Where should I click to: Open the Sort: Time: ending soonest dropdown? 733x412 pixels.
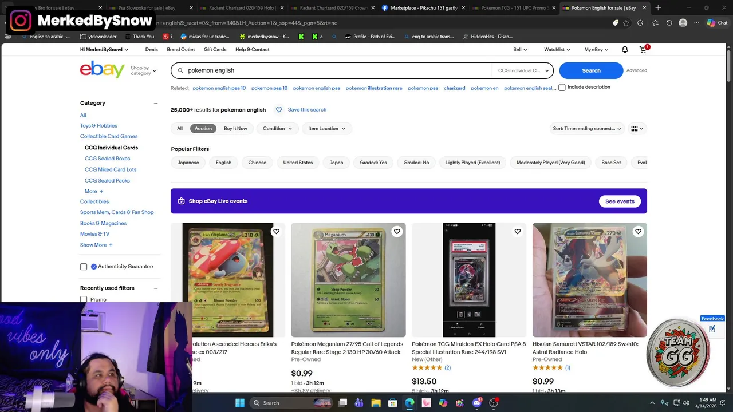[587, 129]
